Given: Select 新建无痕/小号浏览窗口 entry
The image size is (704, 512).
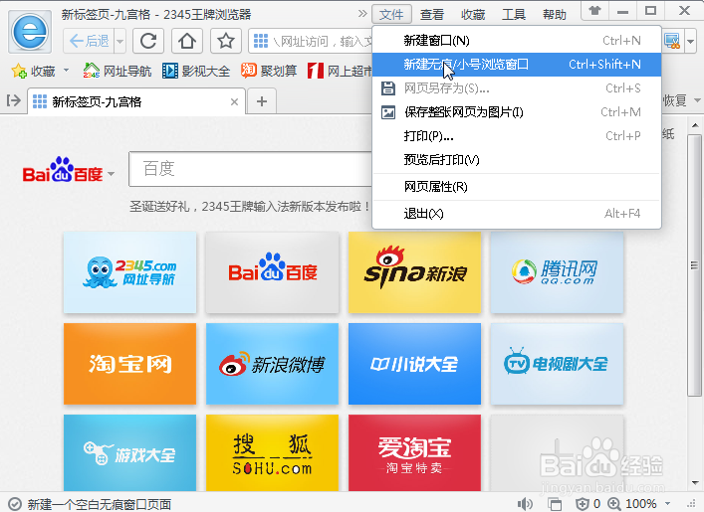Looking at the screenshot, I should (x=517, y=65).
